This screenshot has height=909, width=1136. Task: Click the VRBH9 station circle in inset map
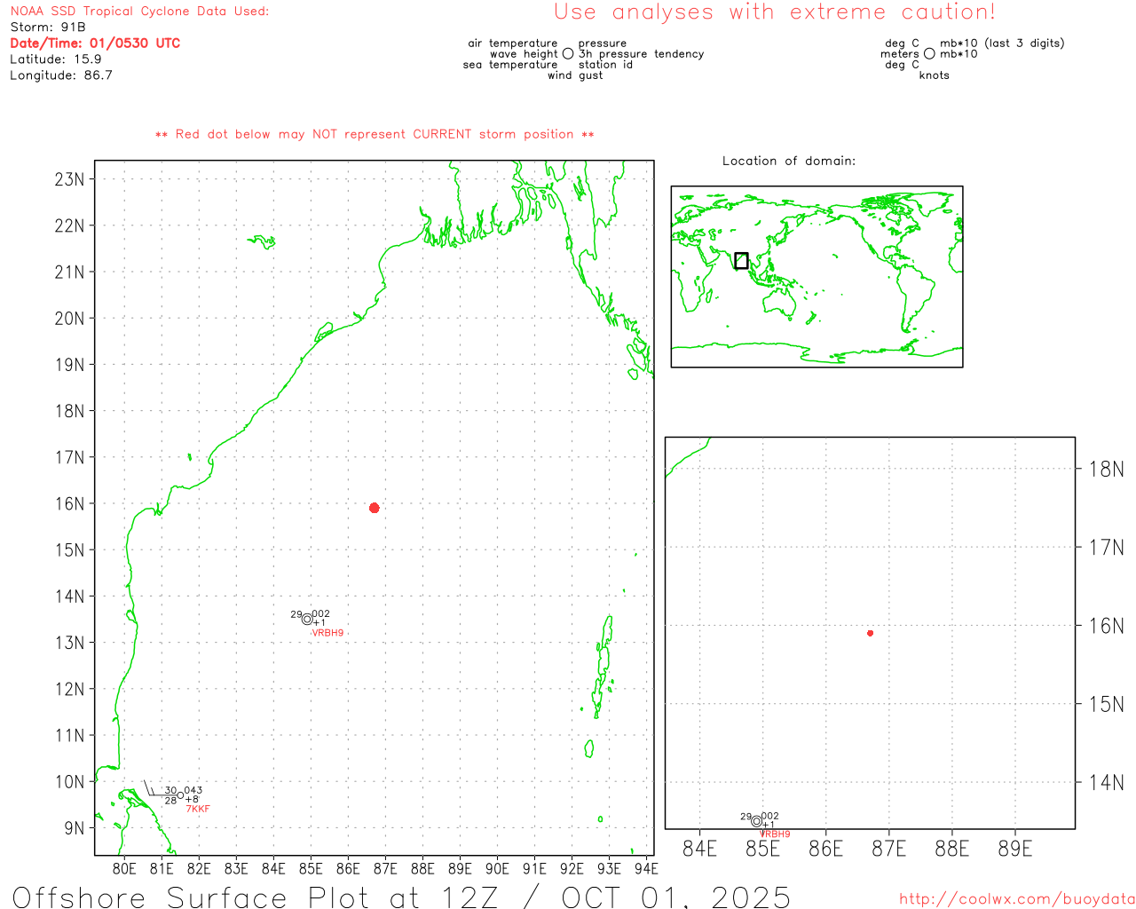pos(756,821)
